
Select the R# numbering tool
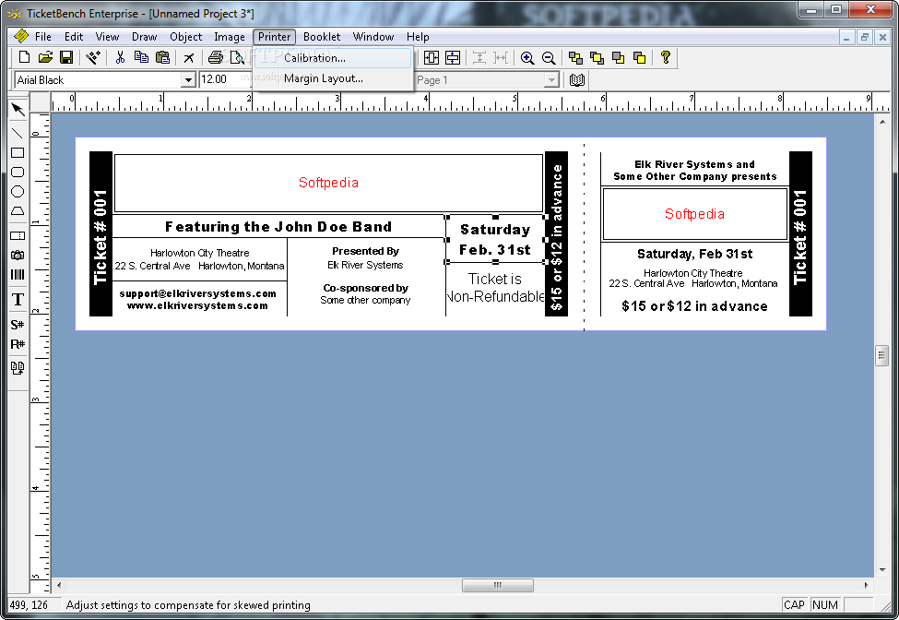pyautogui.click(x=18, y=344)
